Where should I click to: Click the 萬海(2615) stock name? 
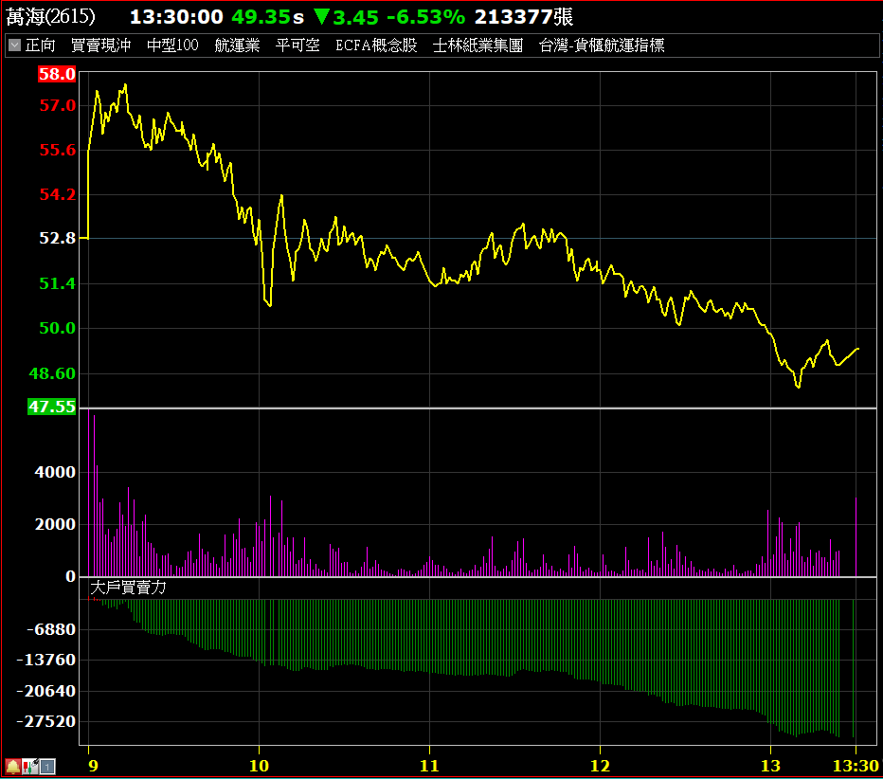click(x=51, y=16)
